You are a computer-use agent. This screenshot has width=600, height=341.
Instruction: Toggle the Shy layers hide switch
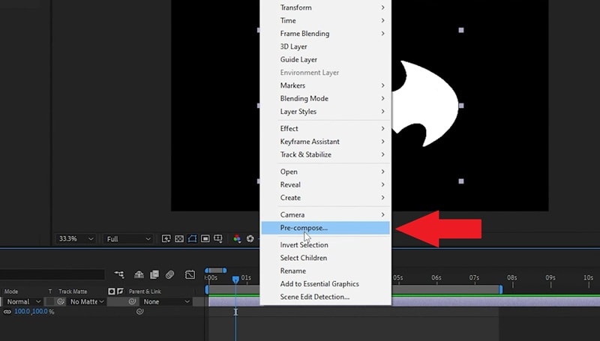tap(139, 274)
